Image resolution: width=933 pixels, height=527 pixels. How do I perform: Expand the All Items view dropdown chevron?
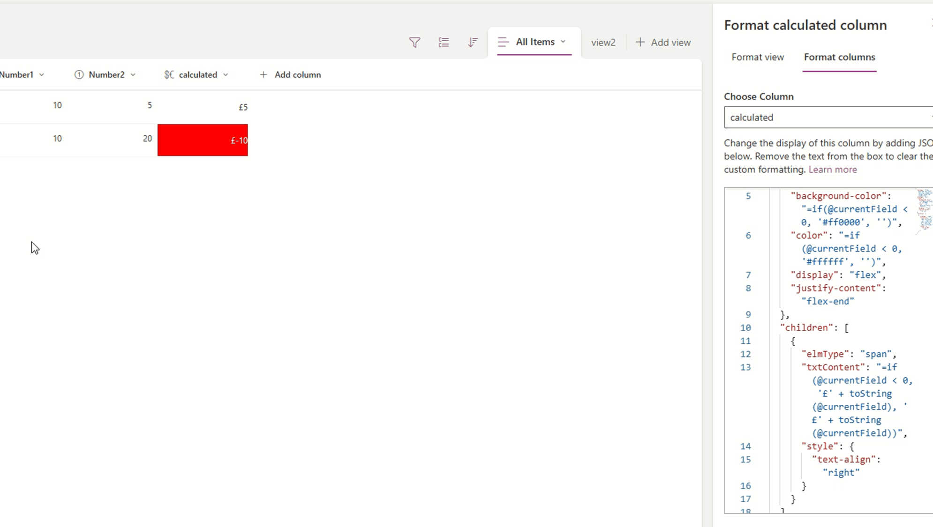tap(563, 42)
